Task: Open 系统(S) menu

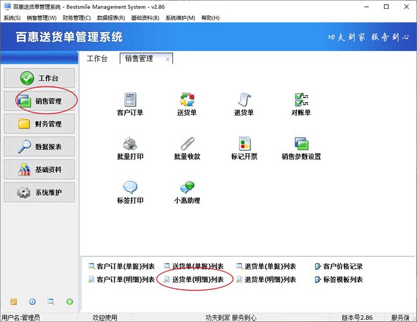Action: pos(12,18)
